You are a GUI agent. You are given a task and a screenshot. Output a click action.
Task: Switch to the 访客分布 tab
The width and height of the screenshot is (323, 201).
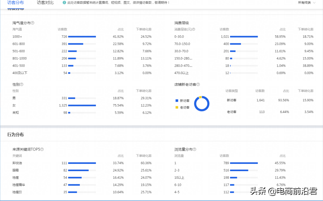pos(15,3)
